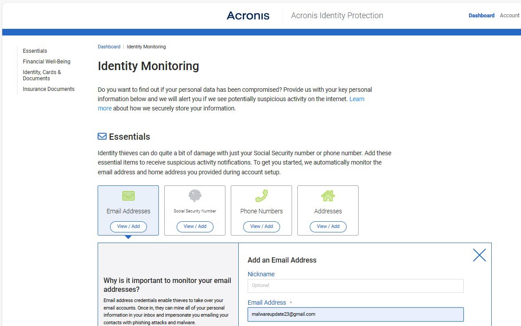Select Identity, Cards & Documents in sidebar
Viewport: 521px width, 326px height.
pos(42,75)
